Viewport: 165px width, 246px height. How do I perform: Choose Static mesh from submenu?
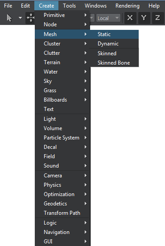pyautogui.click(x=114, y=34)
